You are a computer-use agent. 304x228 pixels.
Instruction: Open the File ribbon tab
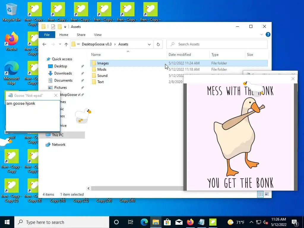coord(47,35)
